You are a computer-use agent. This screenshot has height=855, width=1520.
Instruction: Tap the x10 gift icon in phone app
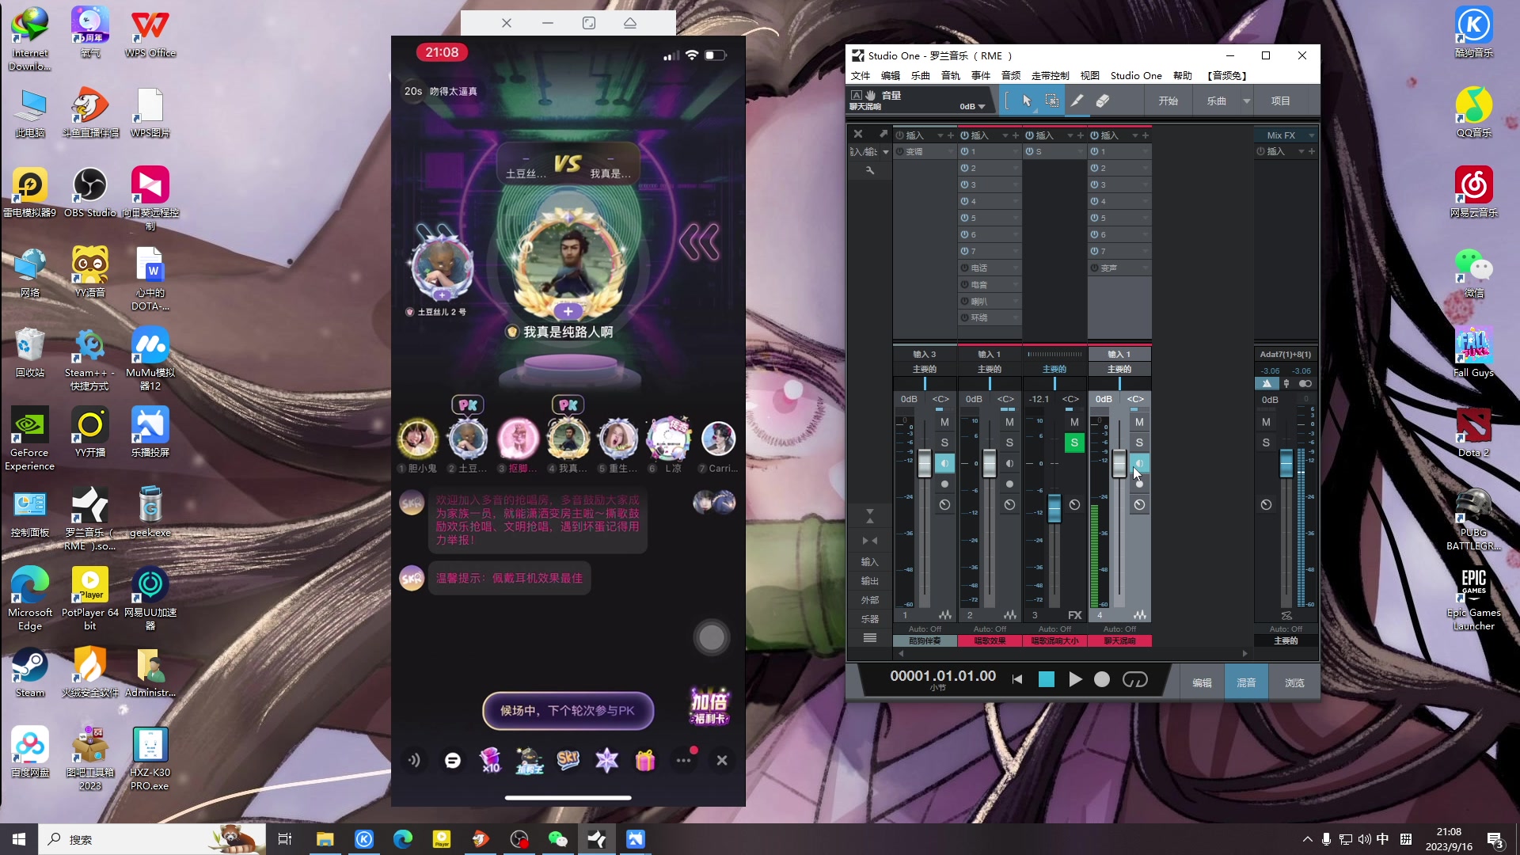(x=490, y=760)
